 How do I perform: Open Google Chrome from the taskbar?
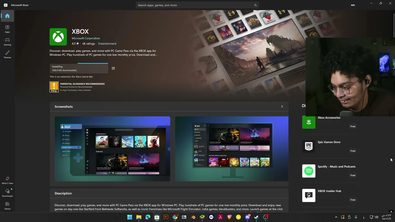(x=175, y=217)
